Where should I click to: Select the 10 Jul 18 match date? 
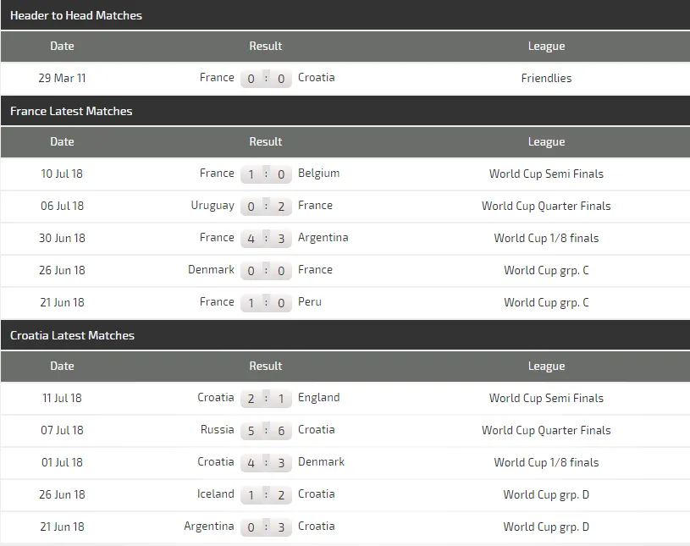(x=62, y=174)
